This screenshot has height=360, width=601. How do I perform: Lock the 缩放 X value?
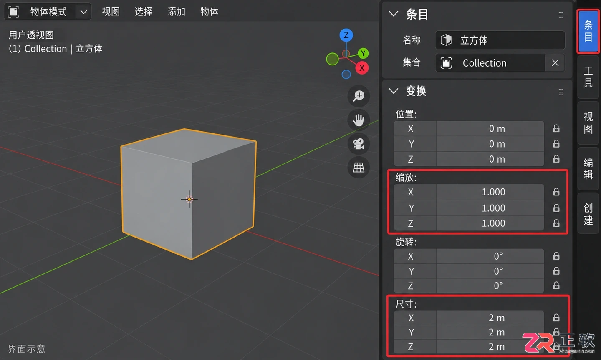pos(556,192)
